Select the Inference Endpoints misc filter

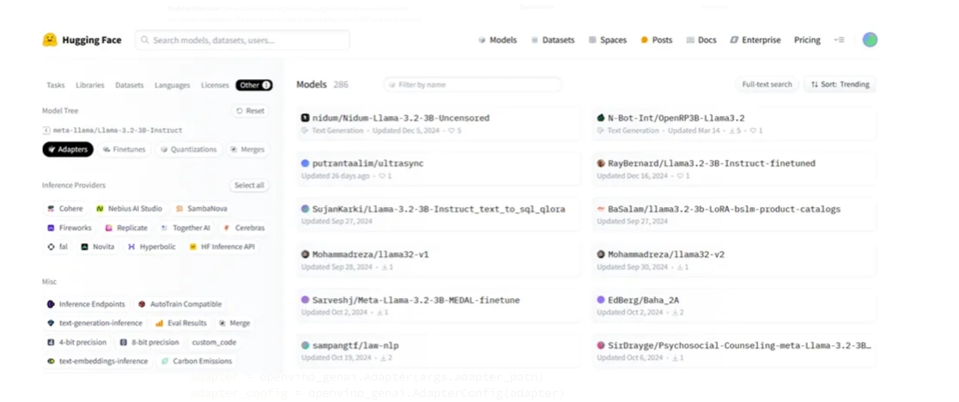coord(86,304)
